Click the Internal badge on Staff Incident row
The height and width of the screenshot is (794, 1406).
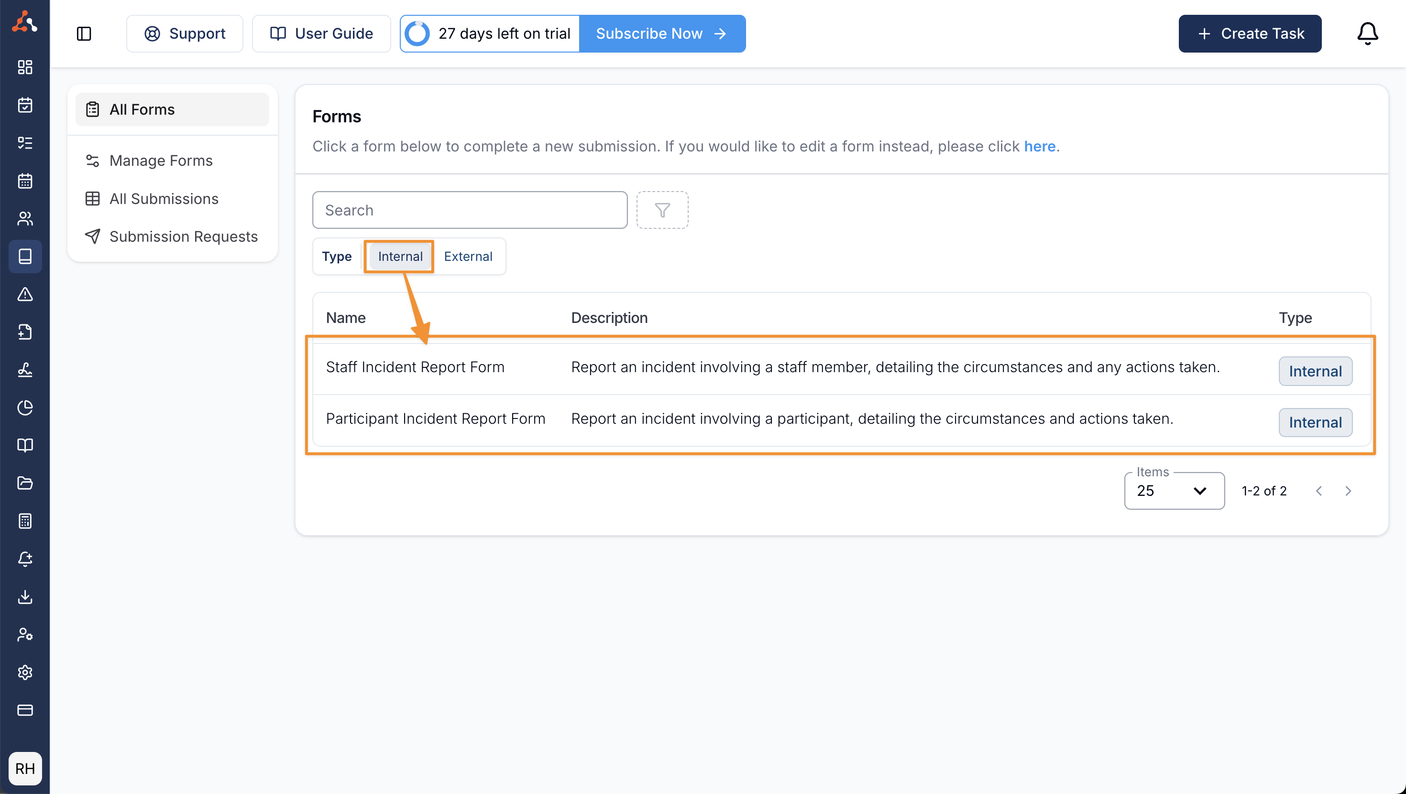click(x=1316, y=371)
